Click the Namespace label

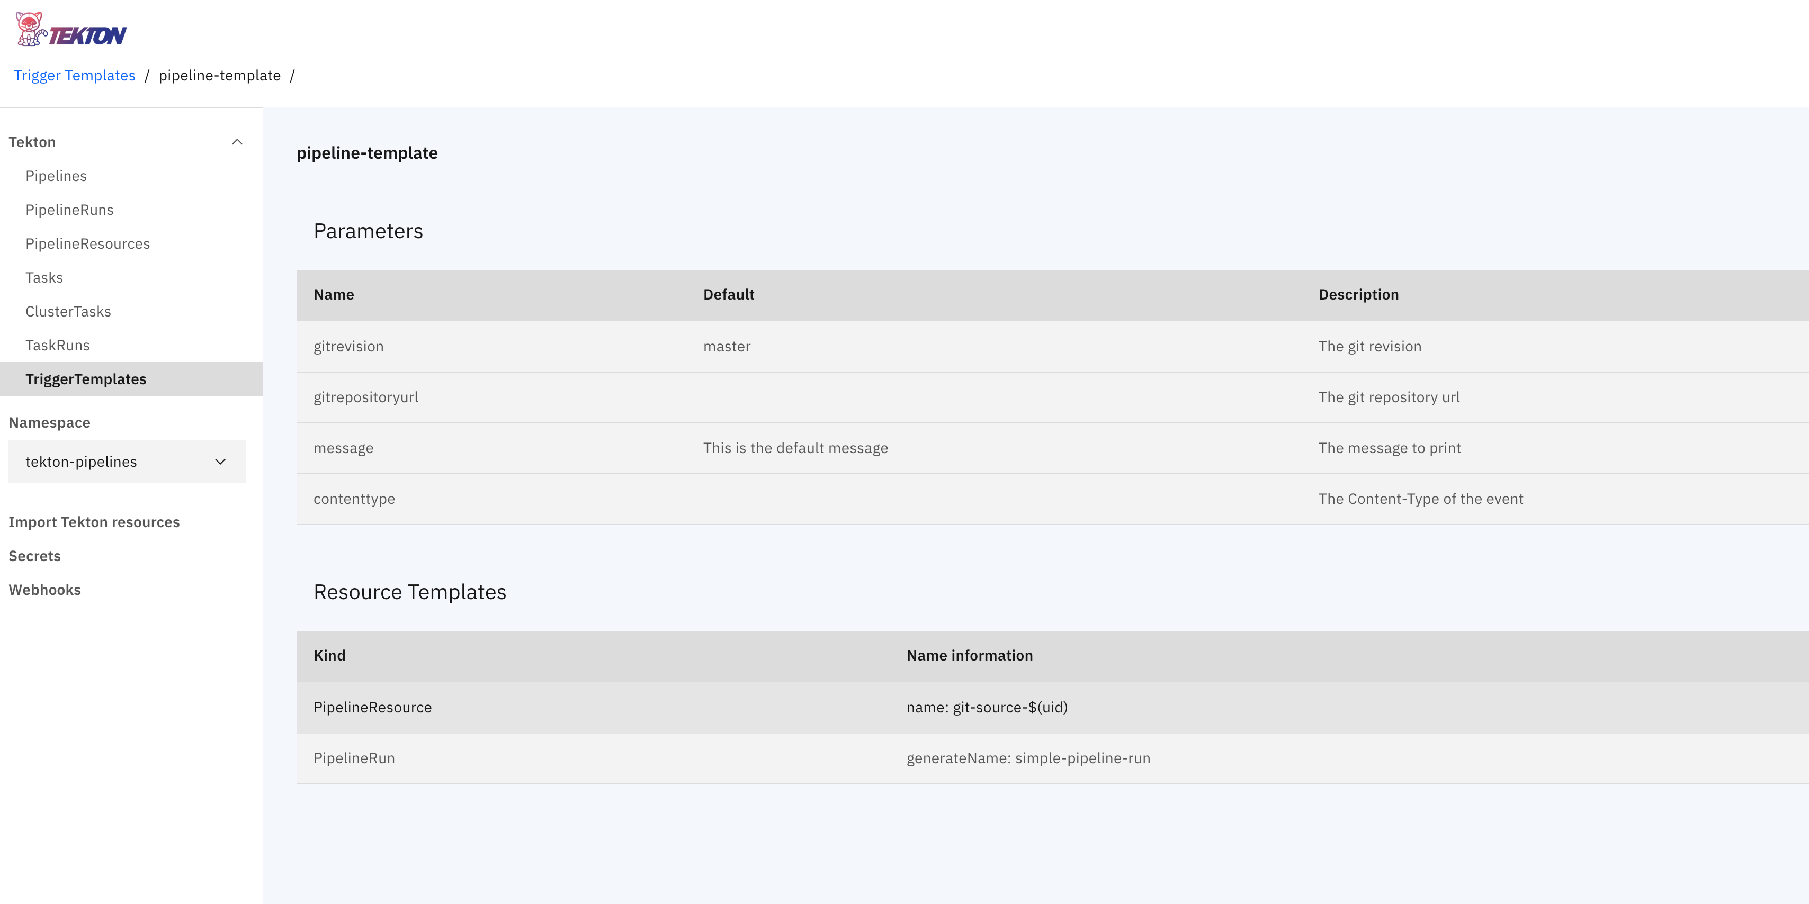[49, 422]
